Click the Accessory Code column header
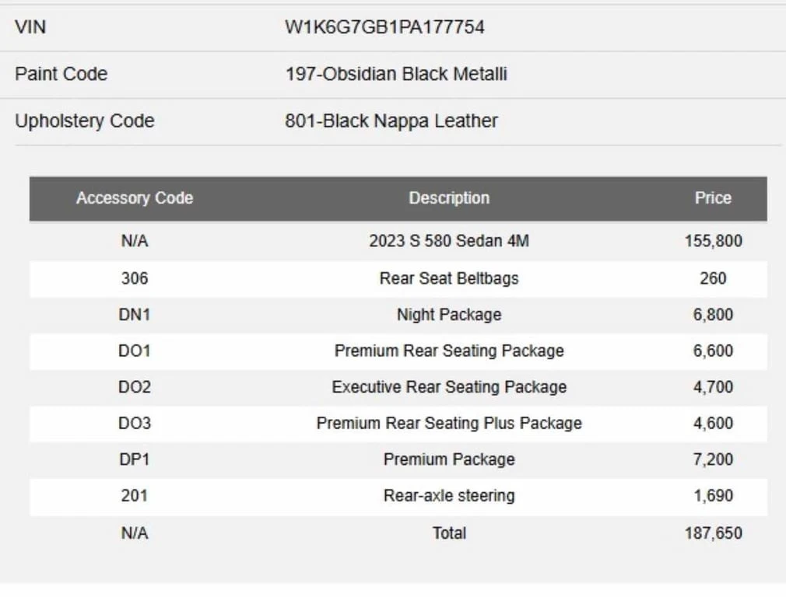The image size is (786, 597). click(135, 198)
